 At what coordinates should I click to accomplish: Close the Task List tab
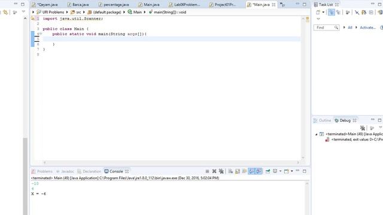tap(337, 5)
